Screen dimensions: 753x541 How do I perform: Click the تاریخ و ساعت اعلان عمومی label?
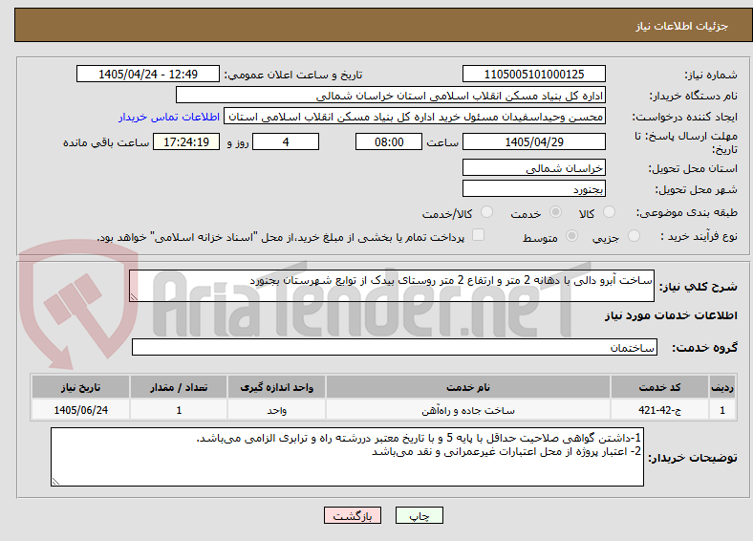click(x=293, y=75)
